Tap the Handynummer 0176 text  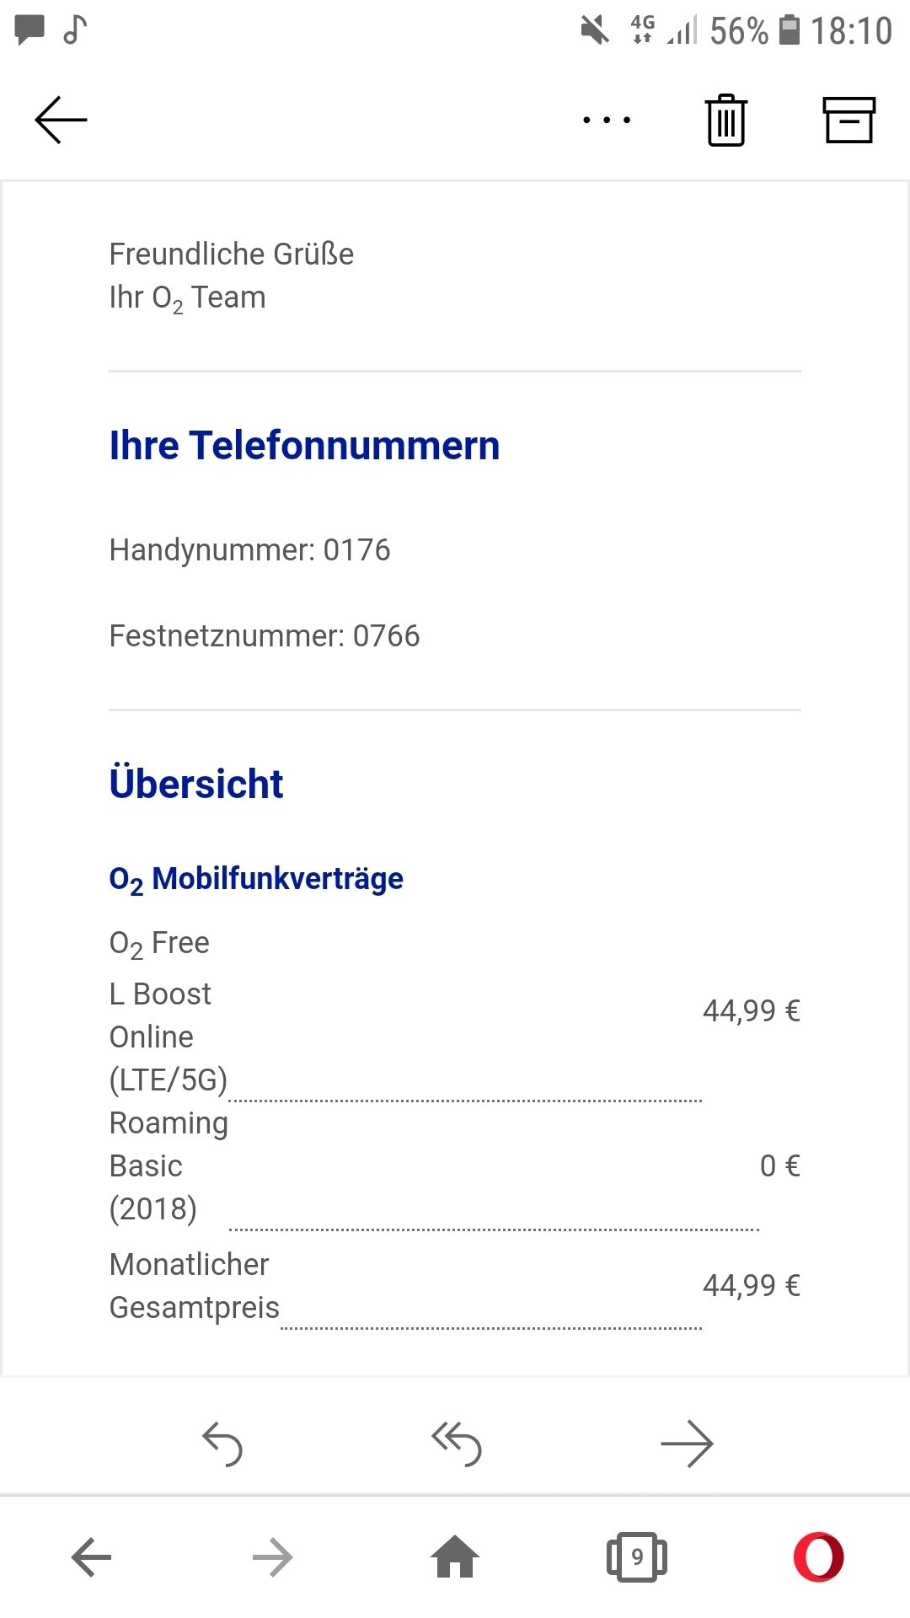(x=250, y=550)
